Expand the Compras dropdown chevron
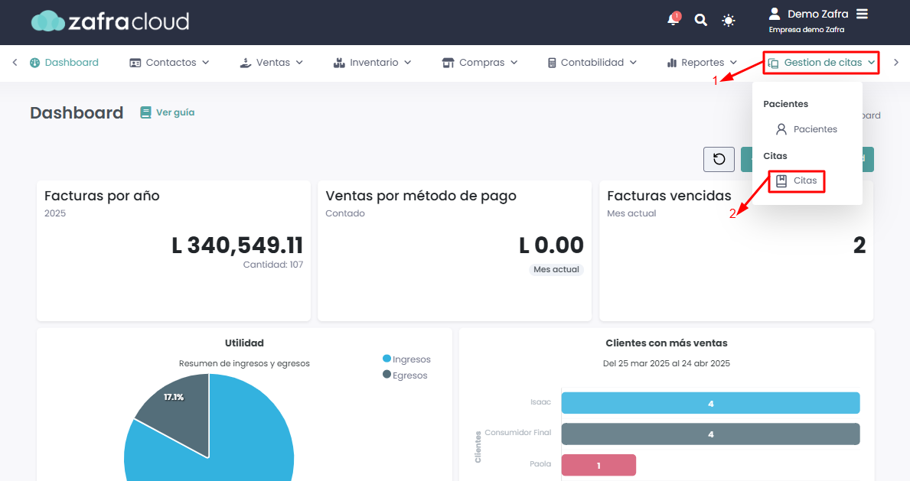The image size is (910, 481). [x=514, y=63]
